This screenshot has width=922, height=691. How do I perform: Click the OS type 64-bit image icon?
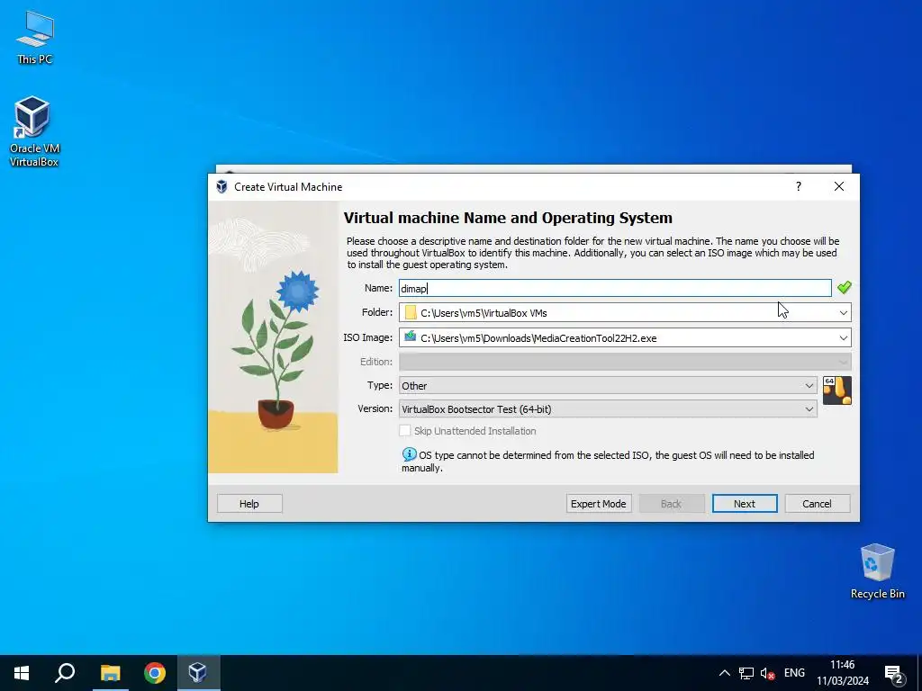click(836, 390)
